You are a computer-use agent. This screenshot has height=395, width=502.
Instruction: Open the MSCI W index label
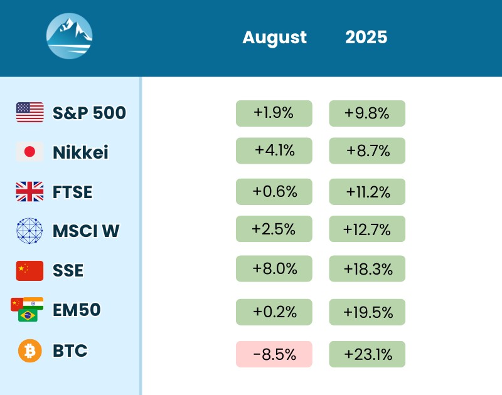pyautogui.click(x=85, y=231)
